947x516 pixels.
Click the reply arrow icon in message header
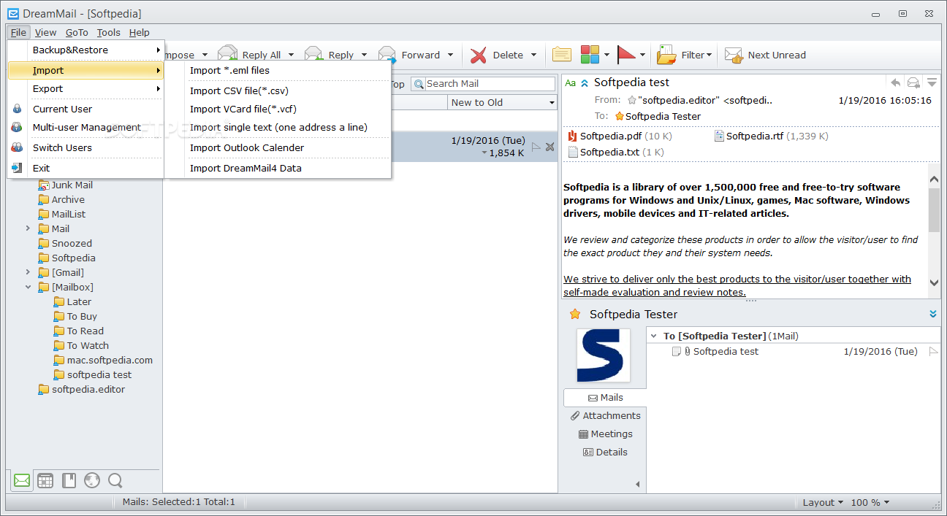pyautogui.click(x=895, y=82)
